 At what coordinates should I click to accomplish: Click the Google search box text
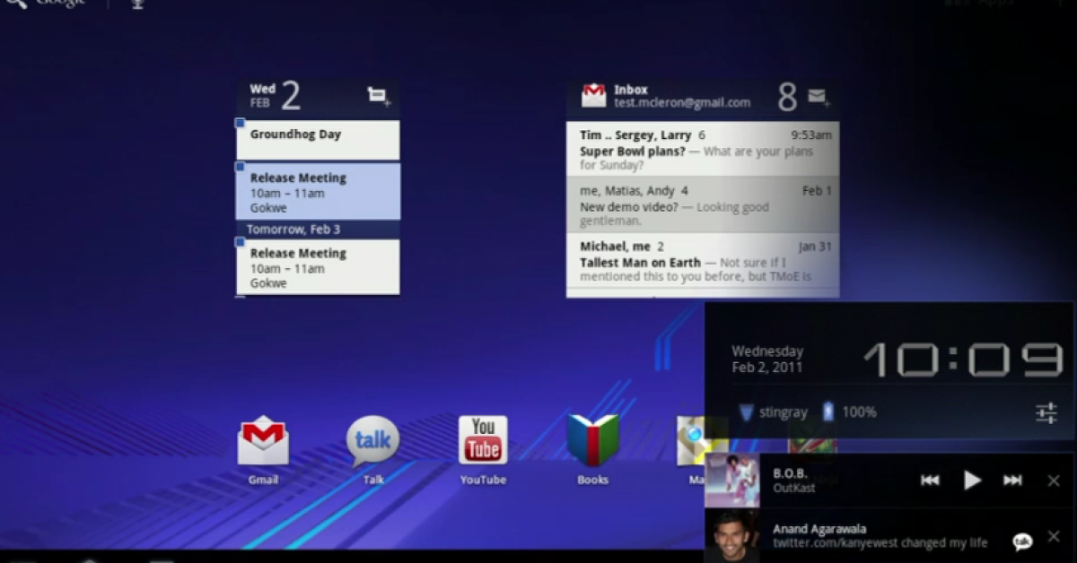[x=61, y=3]
